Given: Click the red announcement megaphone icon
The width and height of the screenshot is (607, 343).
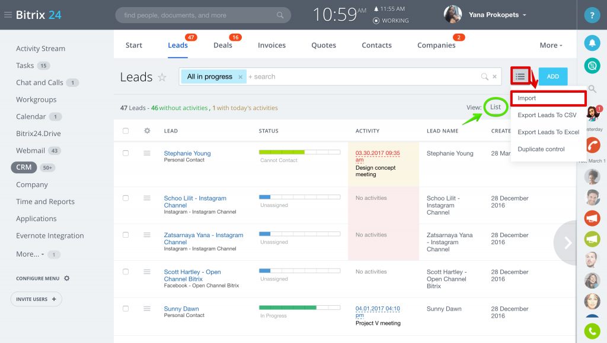Looking at the screenshot, I should coord(592,218).
